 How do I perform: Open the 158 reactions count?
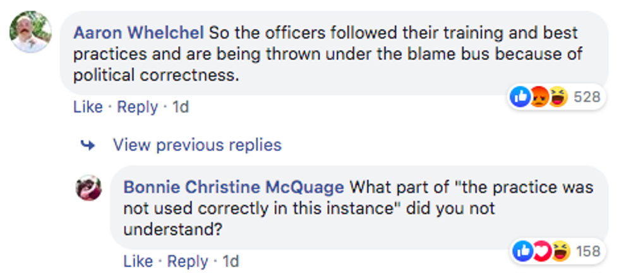[x=587, y=251]
